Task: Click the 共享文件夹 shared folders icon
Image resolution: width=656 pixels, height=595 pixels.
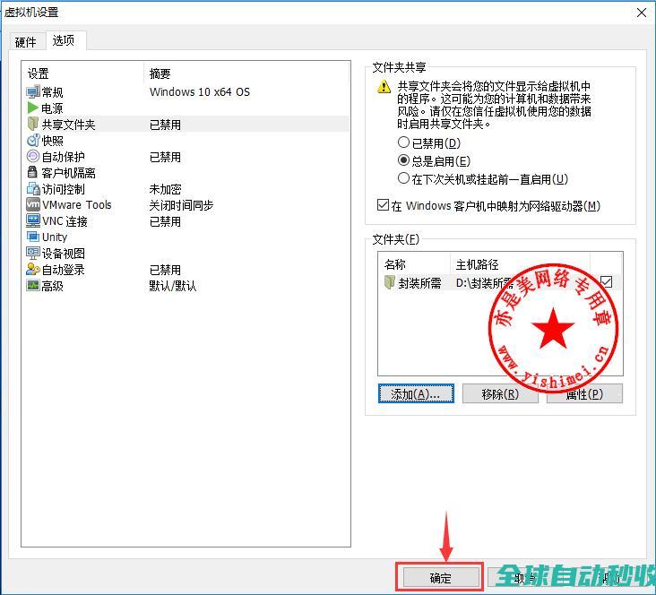Action: coord(33,125)
